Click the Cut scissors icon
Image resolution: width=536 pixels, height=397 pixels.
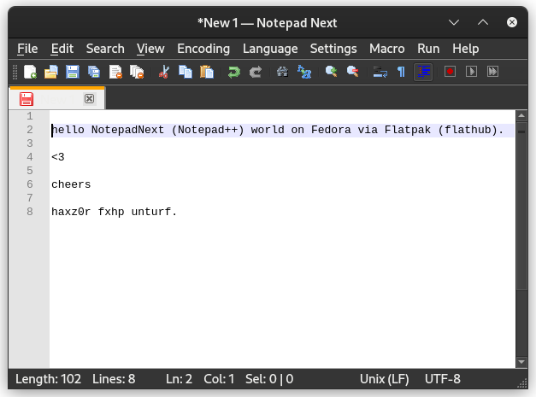(x=164, y=73)
